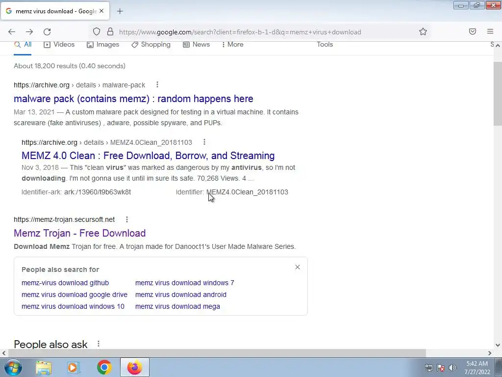Expand the More search categories menu
Screen dimensions: 502x377
point(232,45)
